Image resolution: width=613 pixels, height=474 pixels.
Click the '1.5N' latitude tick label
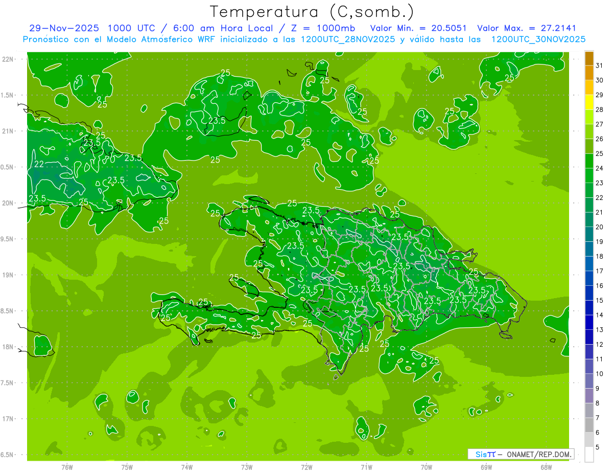pyautogui.click(x=7, y=95)
